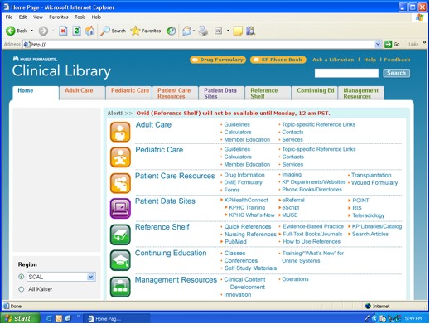Screen dimensions: 430x324
Task: Open the Ask a Librarian link
Action: [x=333, y=60]
